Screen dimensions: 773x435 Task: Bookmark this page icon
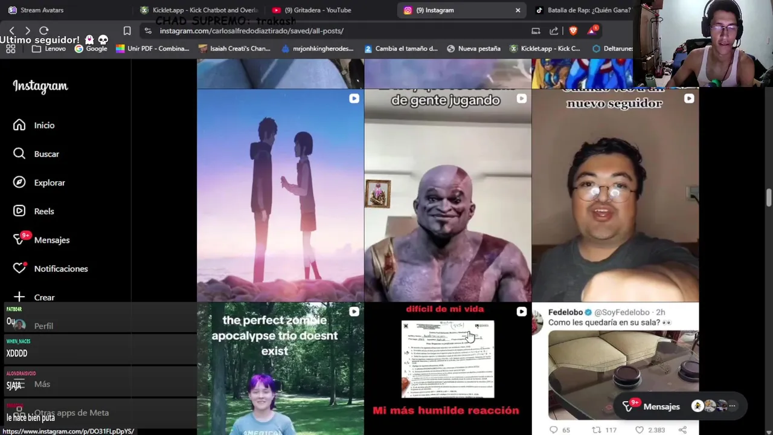[127, 30]
